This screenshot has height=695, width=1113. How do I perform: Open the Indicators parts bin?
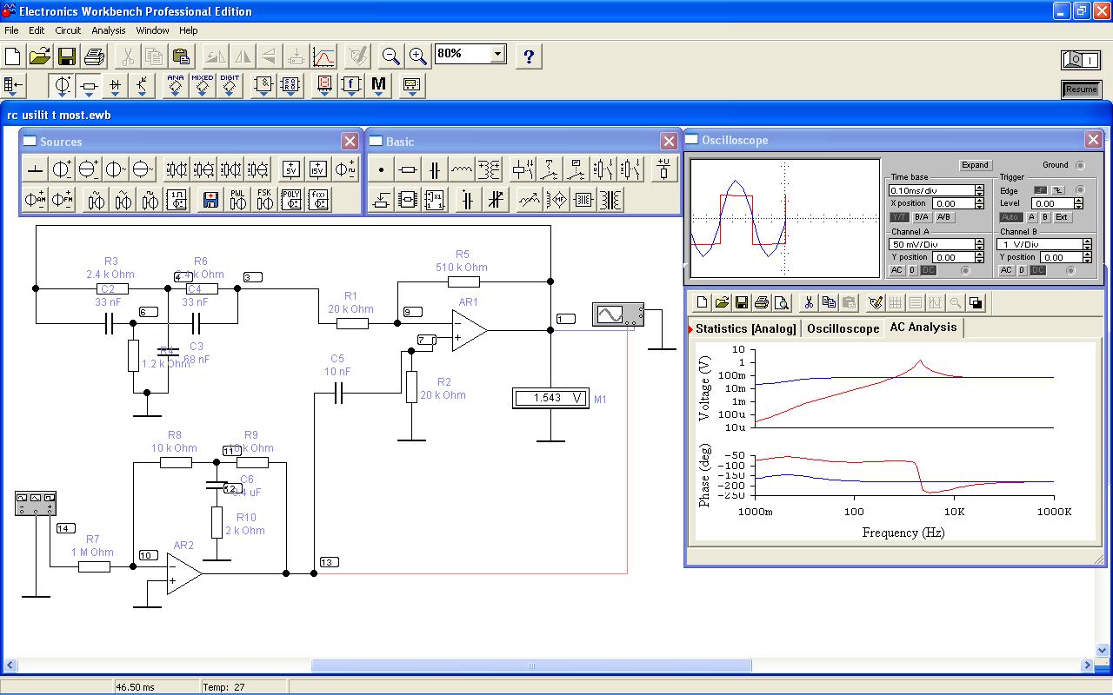[324, 85]
